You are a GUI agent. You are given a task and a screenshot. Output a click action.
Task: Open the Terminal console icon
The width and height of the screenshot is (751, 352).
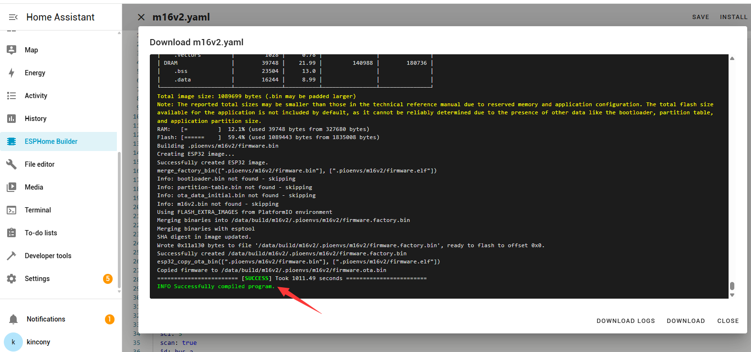coord(12,210)
